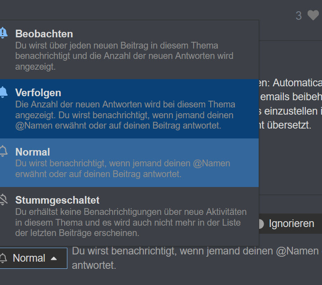322x285 pixels.
Task: Click the bell icon inside the bottom Normal button
Action: 4,258
